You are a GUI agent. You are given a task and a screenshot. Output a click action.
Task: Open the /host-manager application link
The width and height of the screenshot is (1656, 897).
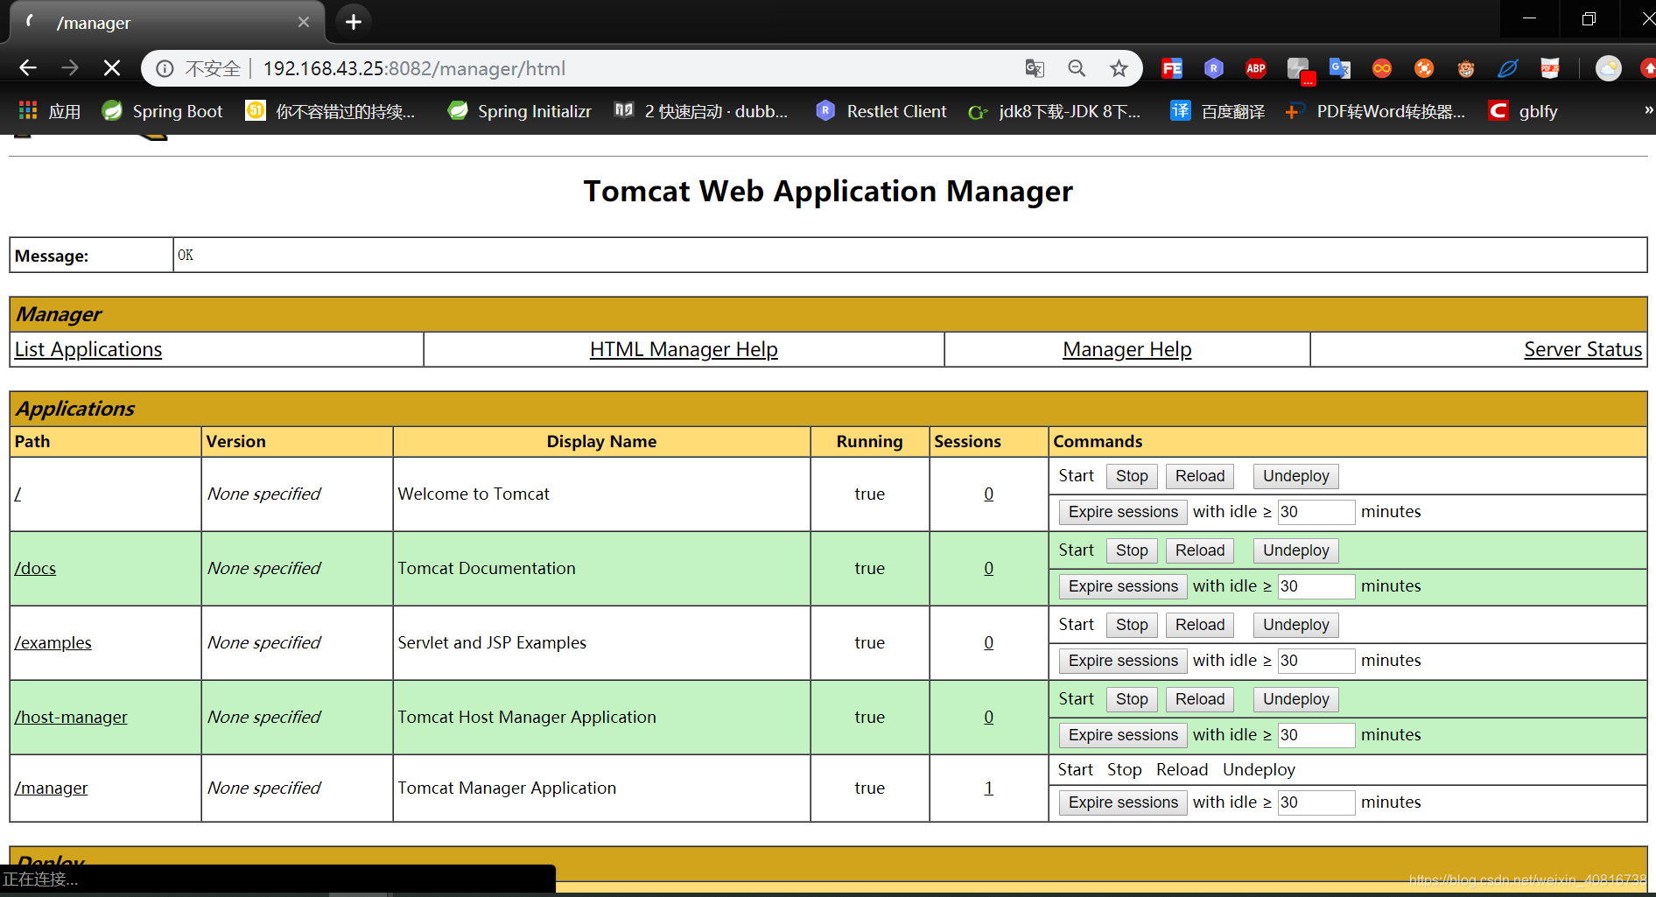click(71, 717)
